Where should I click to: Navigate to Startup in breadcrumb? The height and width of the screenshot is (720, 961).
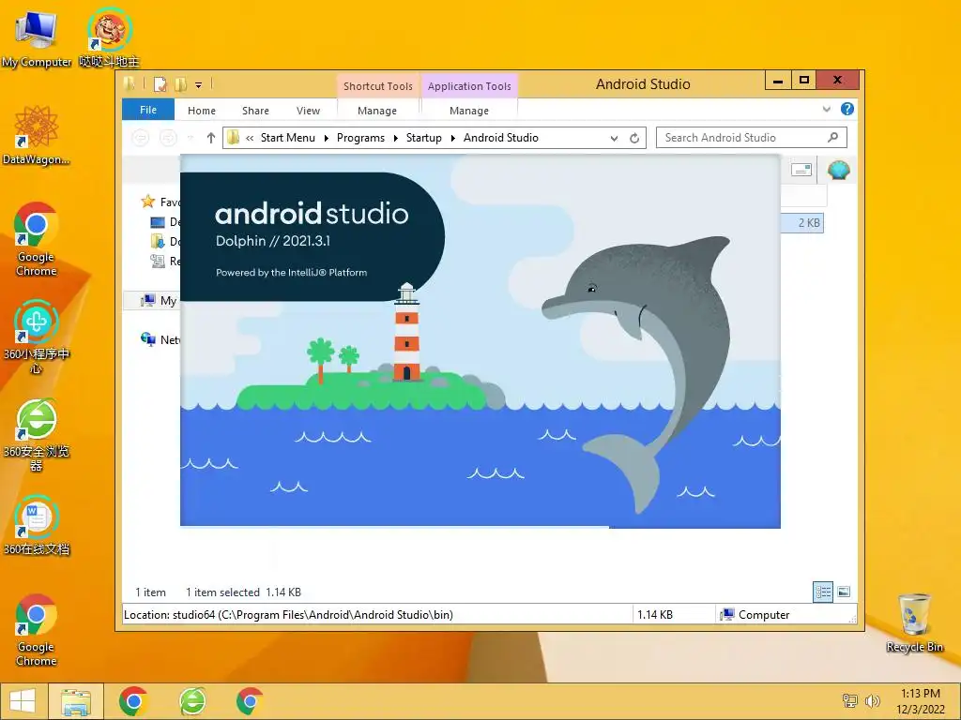423,138
